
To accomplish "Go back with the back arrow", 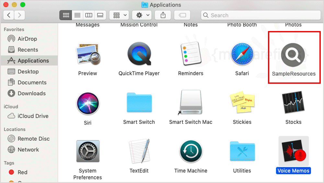I will point(9,15).
